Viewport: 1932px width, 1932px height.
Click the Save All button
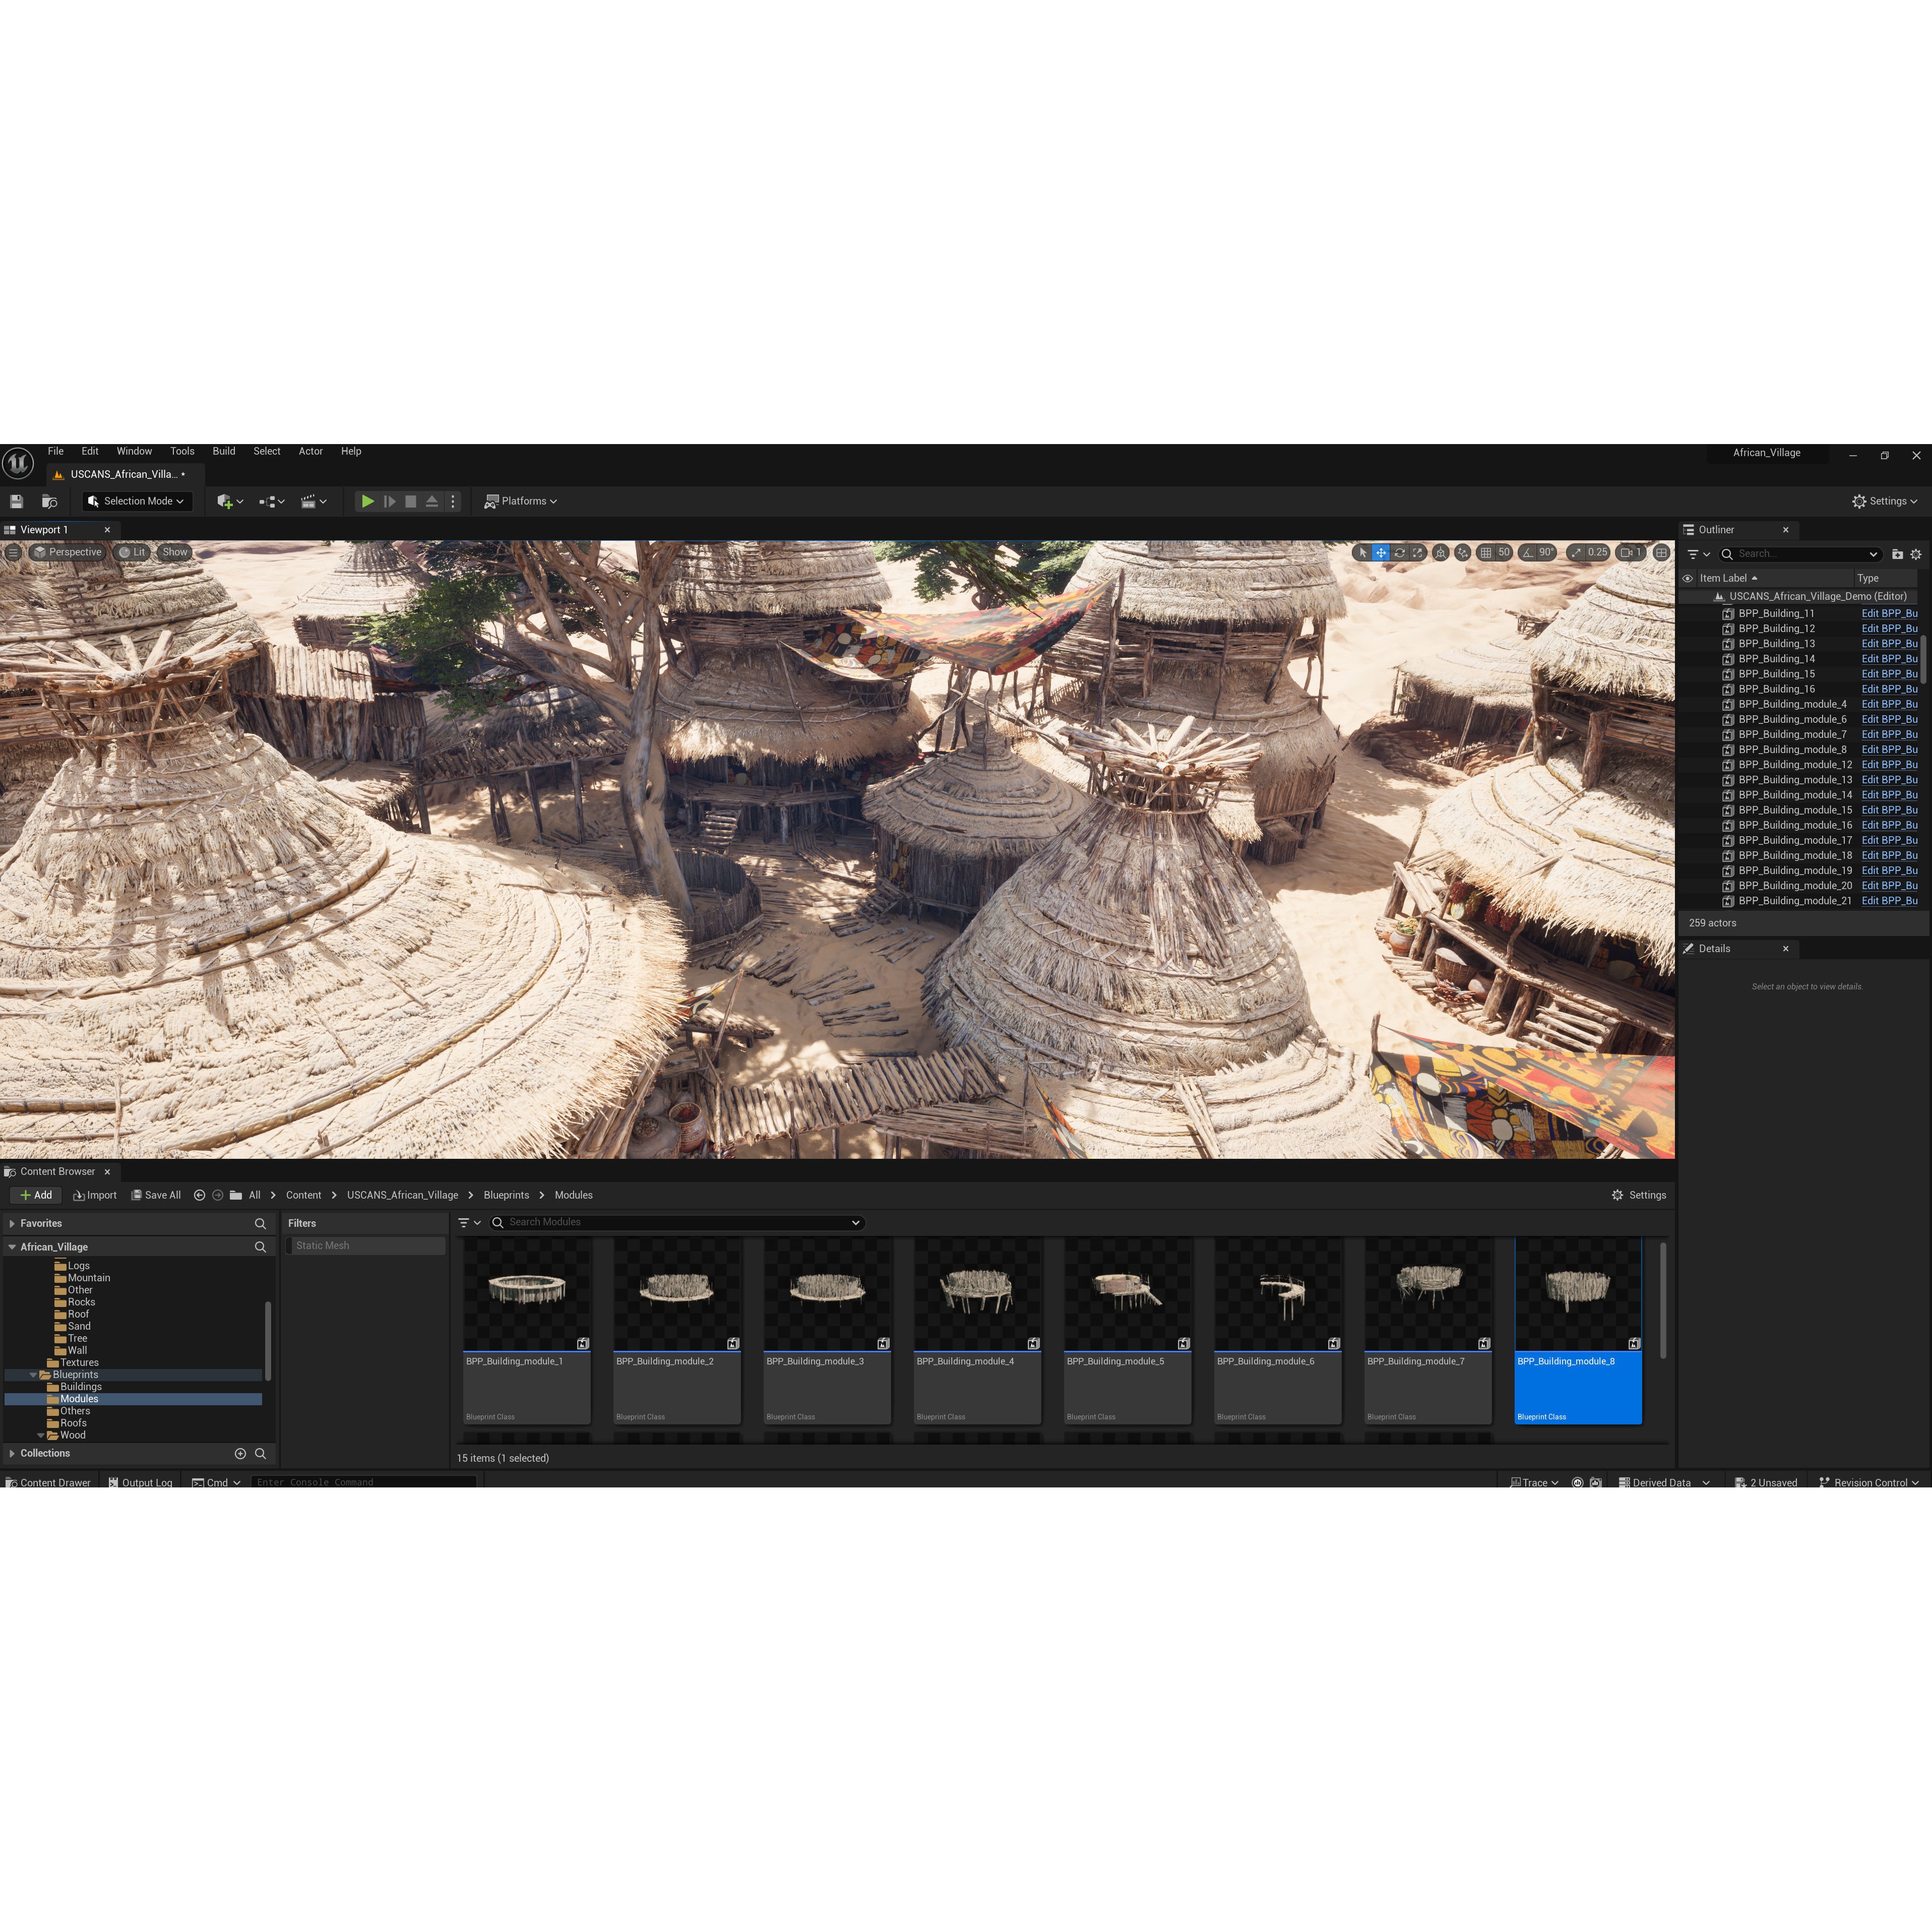[x=156, y=1195]
